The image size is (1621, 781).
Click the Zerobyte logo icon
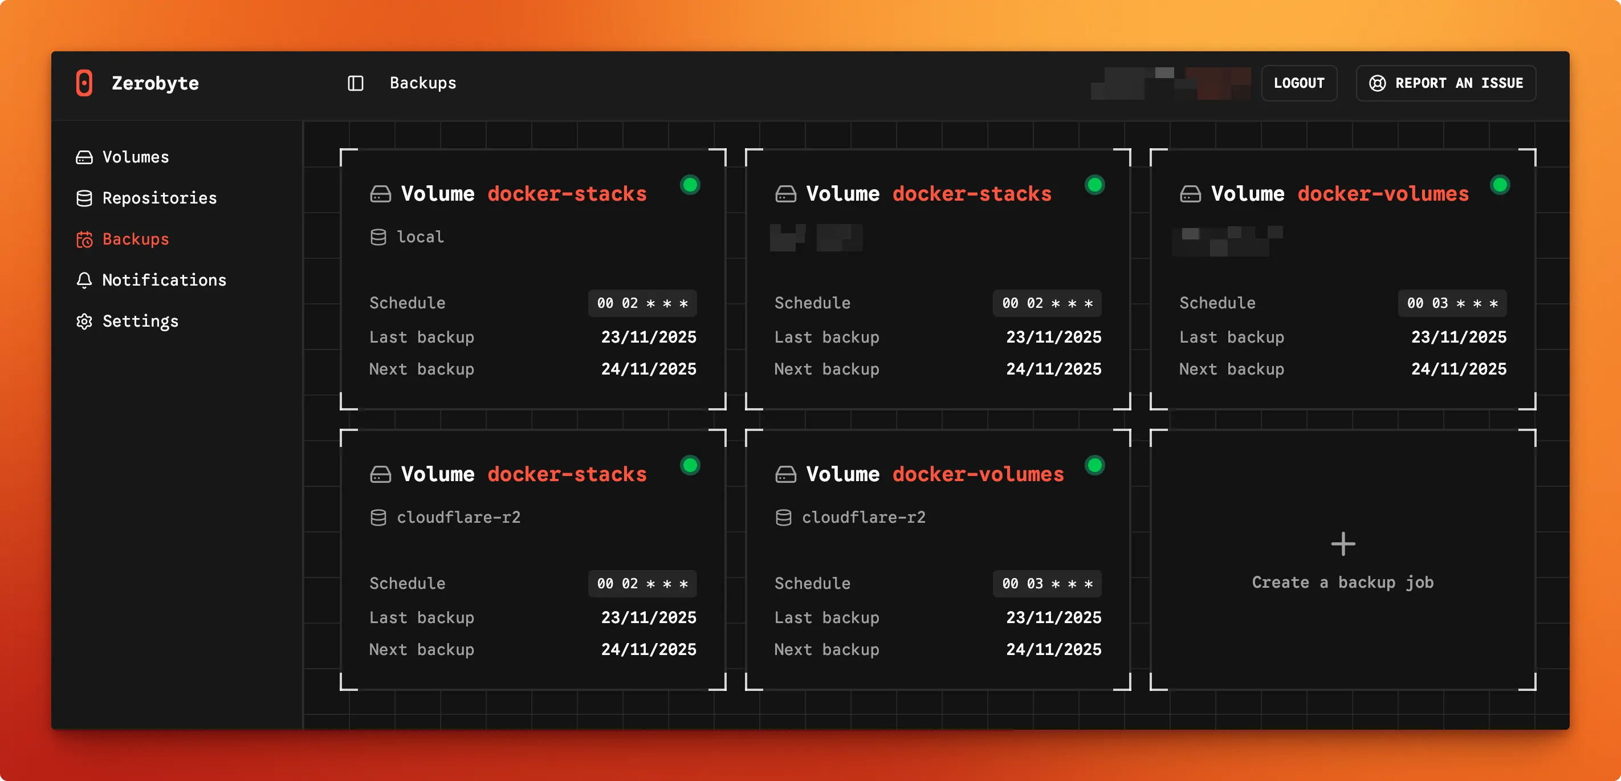click(x=85, y=83)
